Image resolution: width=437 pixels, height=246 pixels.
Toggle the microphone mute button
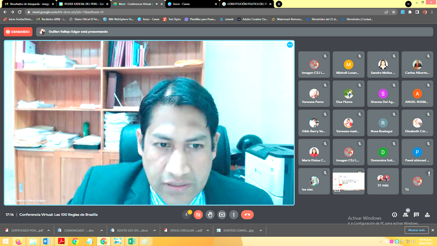(186, 215)
